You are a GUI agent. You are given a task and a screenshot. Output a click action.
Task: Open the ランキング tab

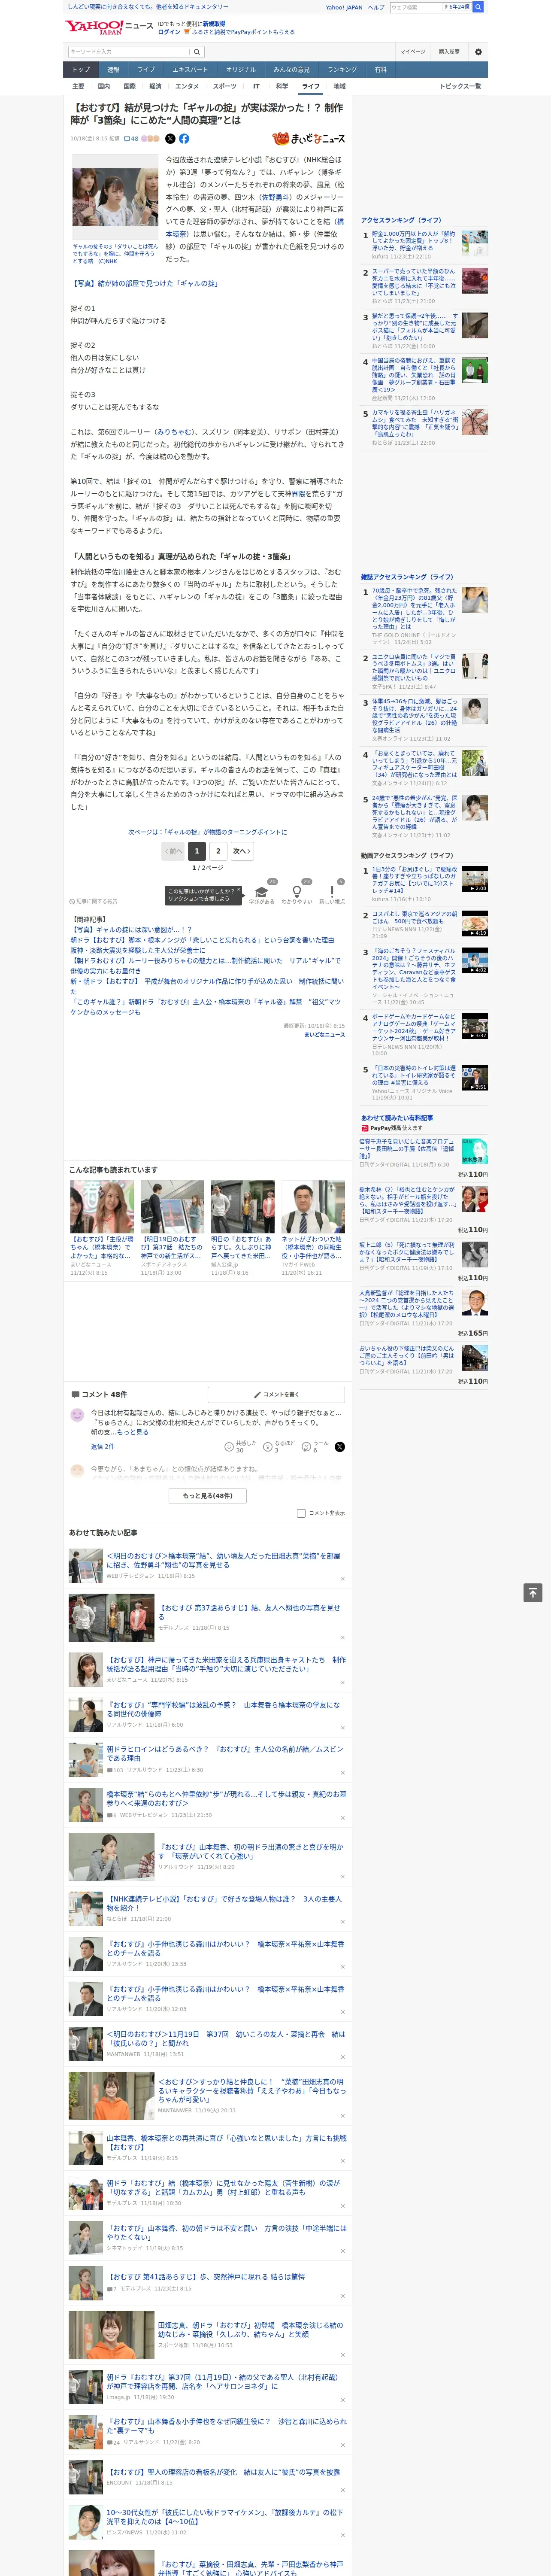[x=342, y=70]
